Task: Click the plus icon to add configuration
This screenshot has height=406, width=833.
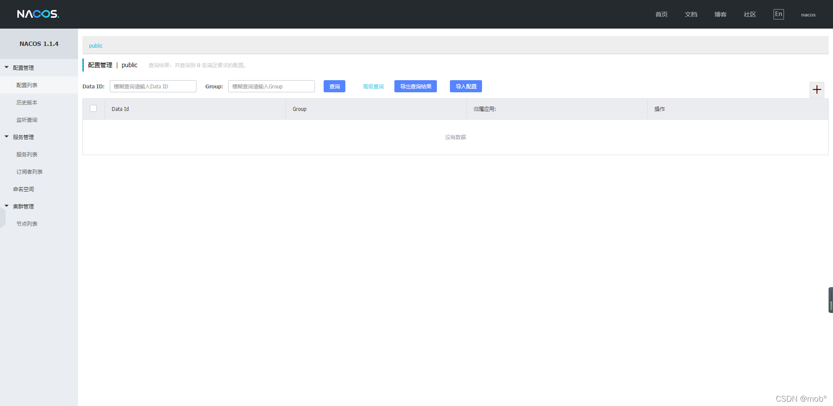Action: click(x=817, y=90)
